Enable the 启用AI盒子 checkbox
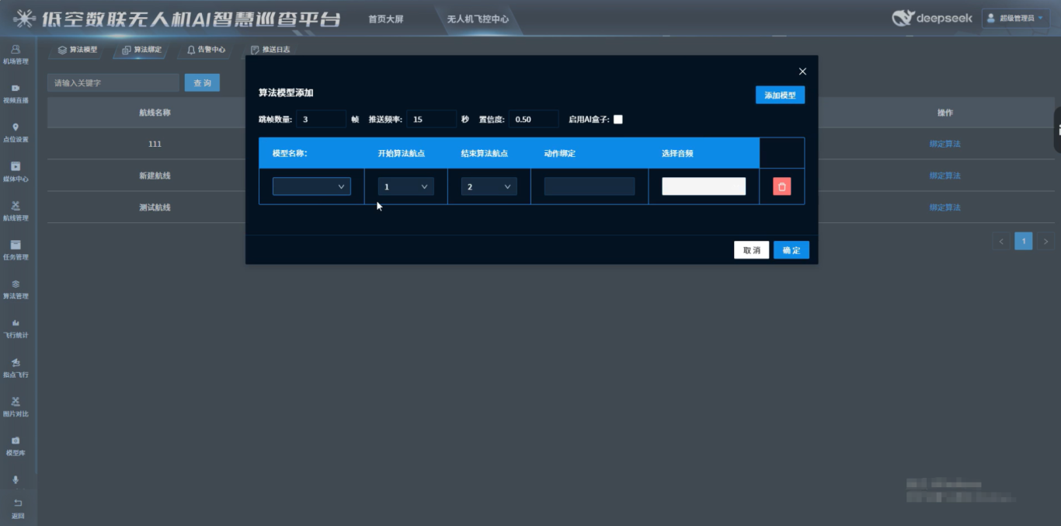Image resolution: width=1061 pixels, height=526 pixels. coord(618,120)
